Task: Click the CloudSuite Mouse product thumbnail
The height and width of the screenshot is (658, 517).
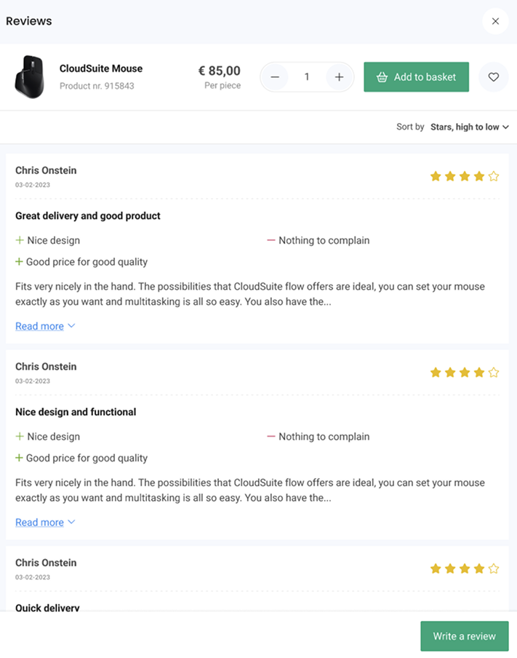Action: 29,76
